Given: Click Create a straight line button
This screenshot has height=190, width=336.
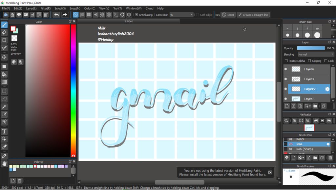Looking at the screenshot, I should (253, 15).
